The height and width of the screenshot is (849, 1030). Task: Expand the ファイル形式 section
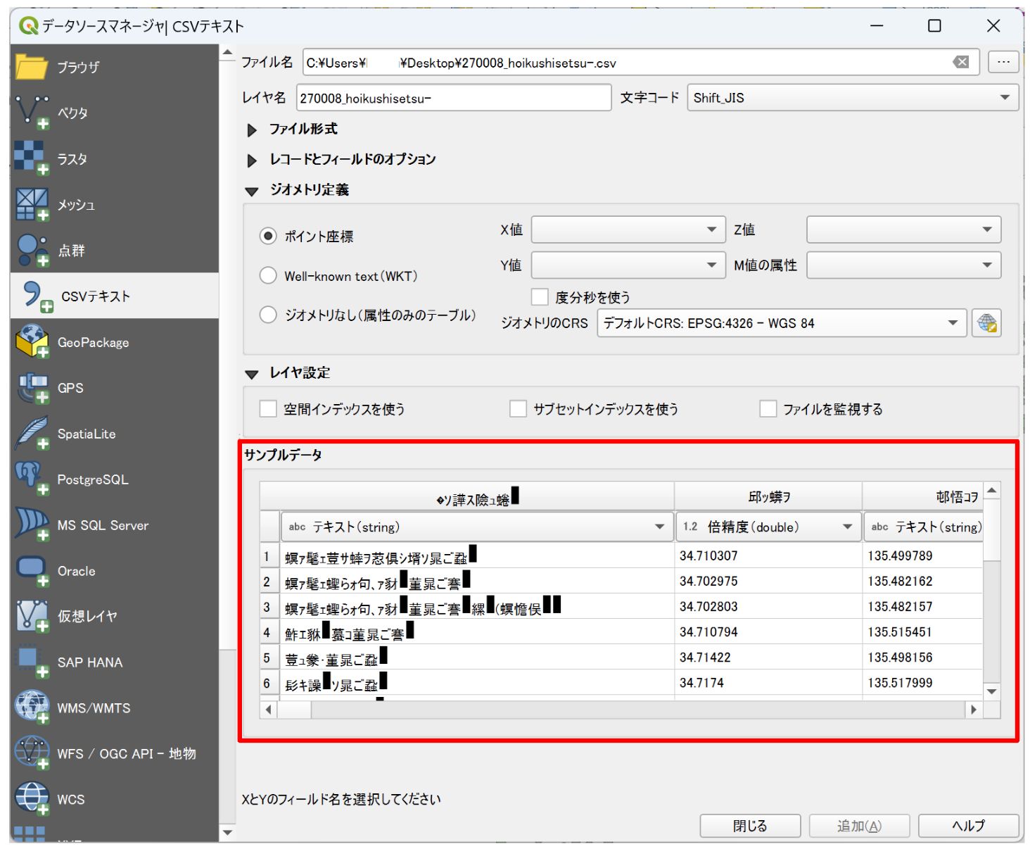[252, 130]
